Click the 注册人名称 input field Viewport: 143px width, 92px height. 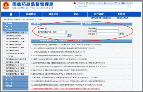(x=108, y=31)
